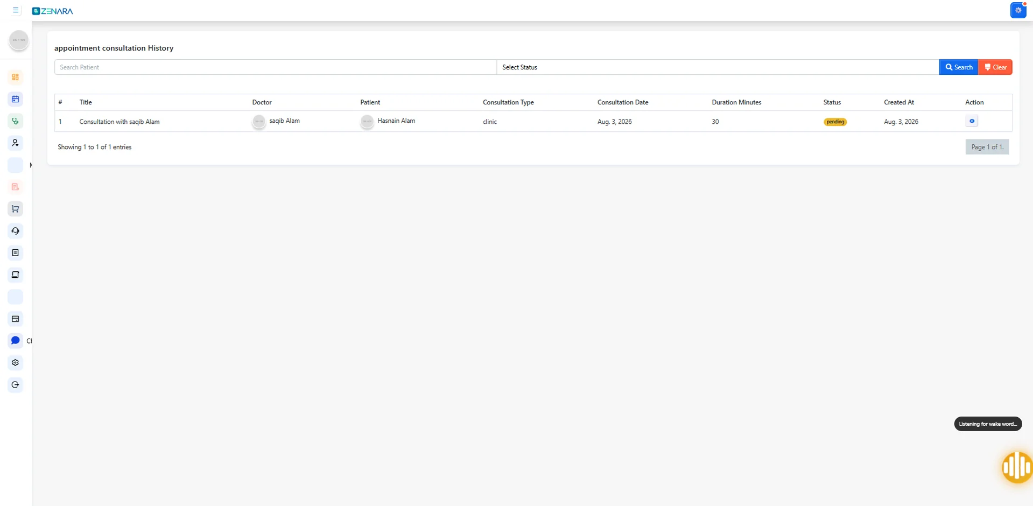
Task: Click the duration value '30'
Action: point(715,122)
